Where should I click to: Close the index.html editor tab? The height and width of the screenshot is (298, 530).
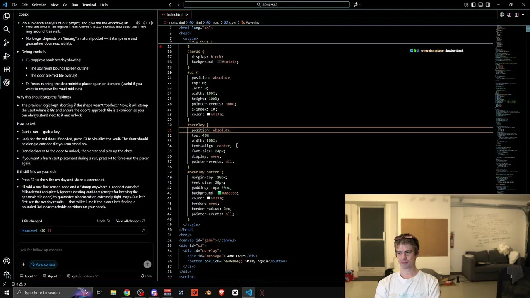(x=187, y=14)
